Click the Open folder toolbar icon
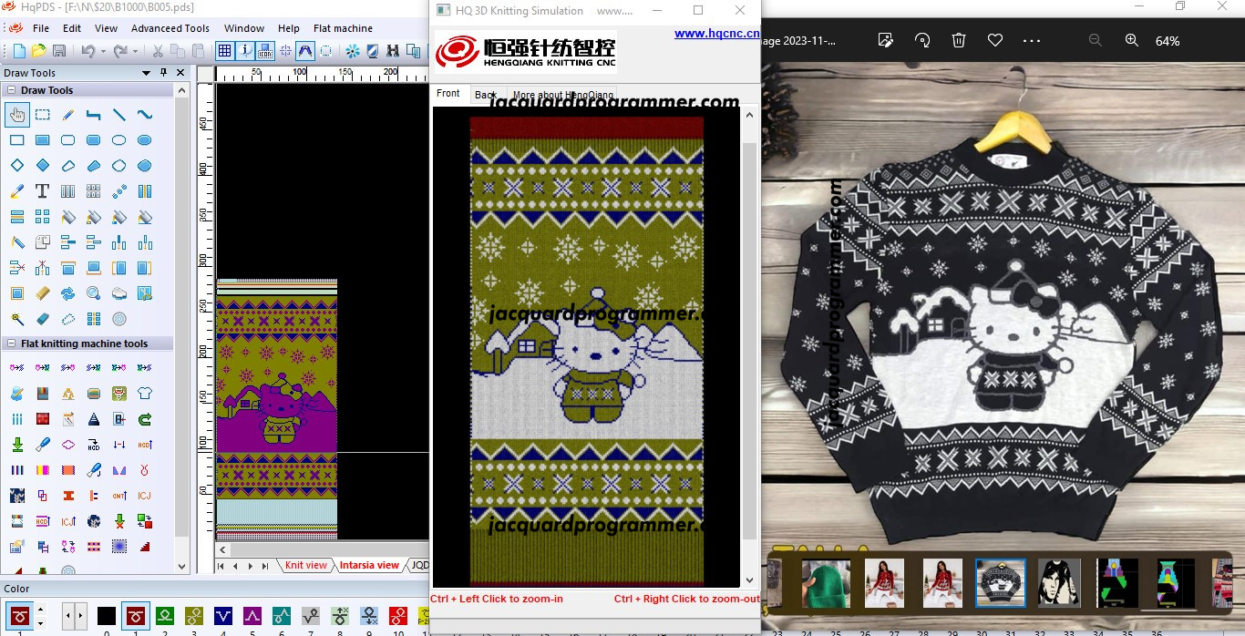This screenshot has height=636, width=1245. pyautogui.click(x=38, y=51)
